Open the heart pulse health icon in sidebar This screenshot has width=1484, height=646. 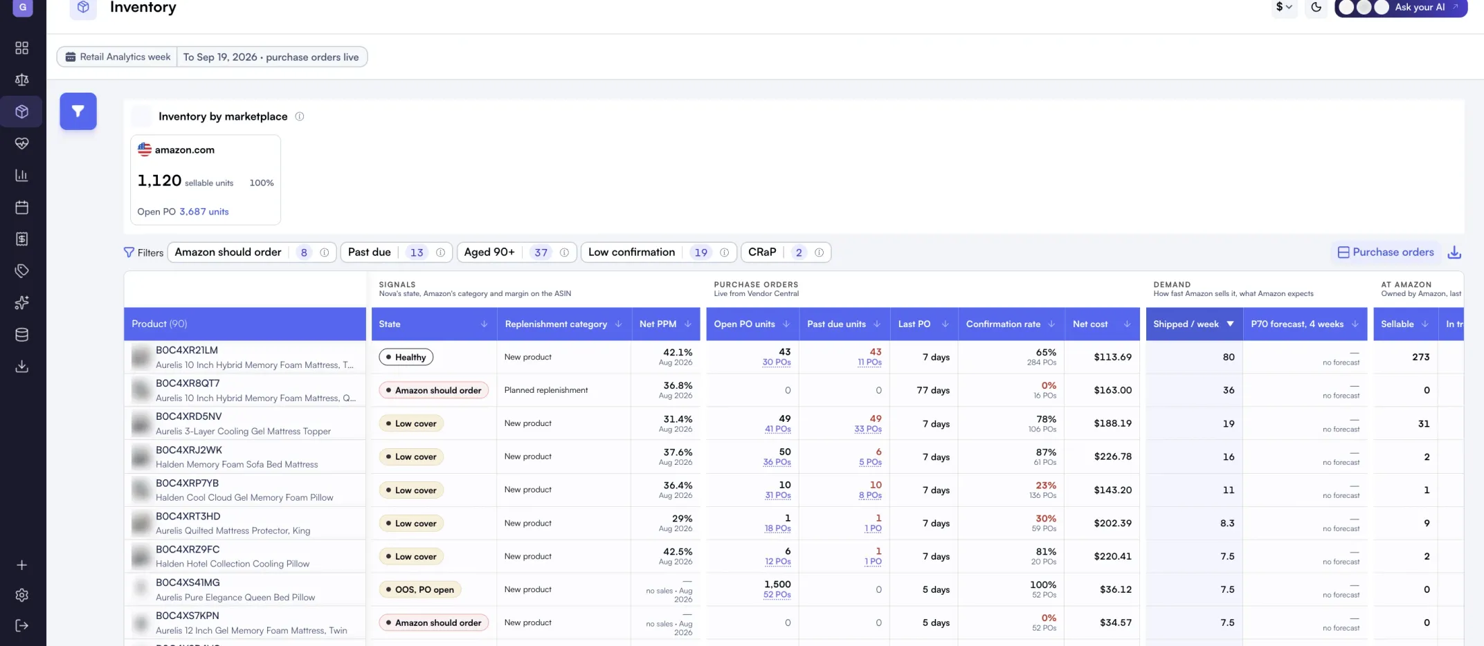tap(21, 143)
